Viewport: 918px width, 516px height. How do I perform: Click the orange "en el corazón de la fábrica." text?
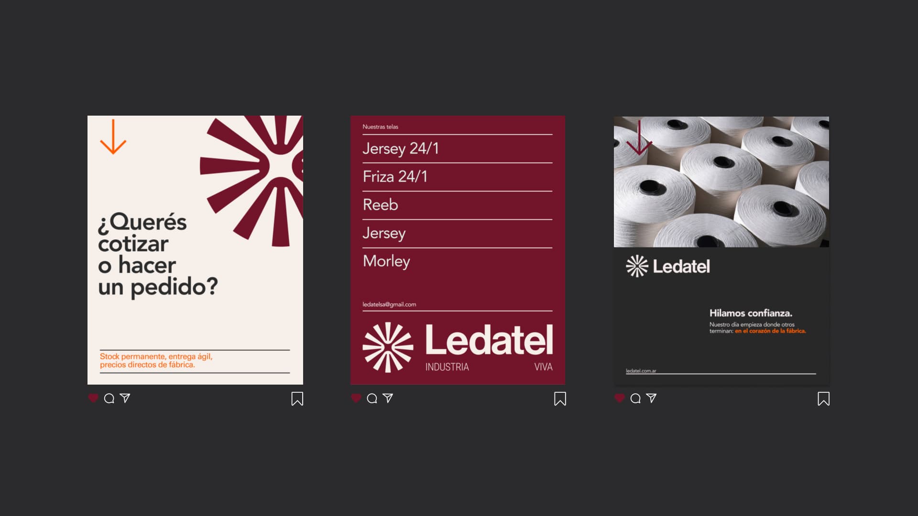click(x=770, y=331)
